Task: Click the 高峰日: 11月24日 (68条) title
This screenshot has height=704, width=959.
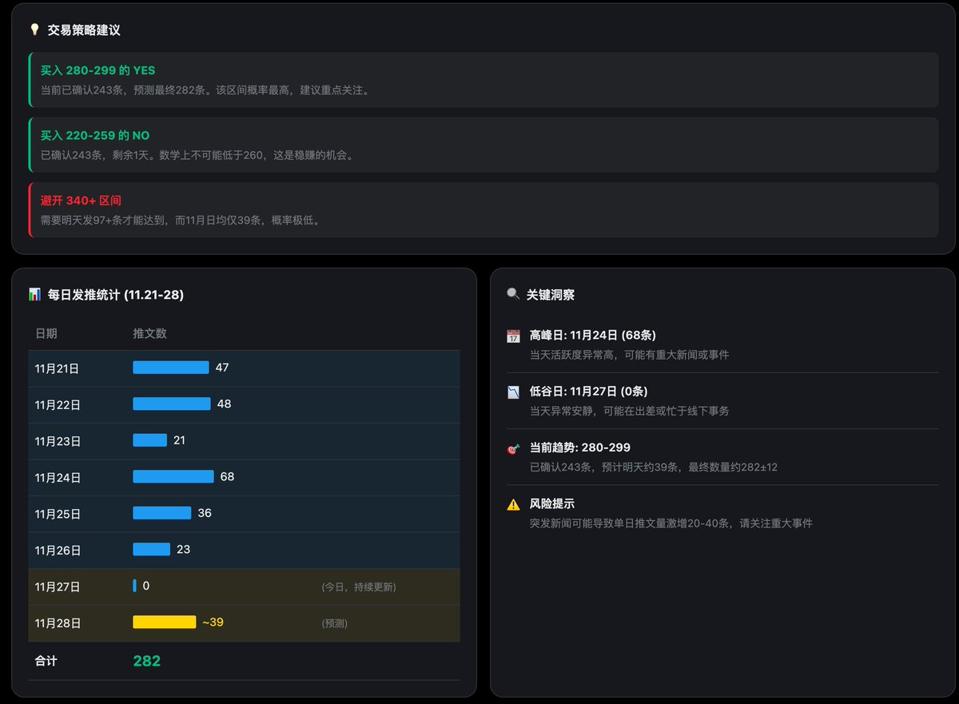Action: pyautogui.click(x=593, y=336)
